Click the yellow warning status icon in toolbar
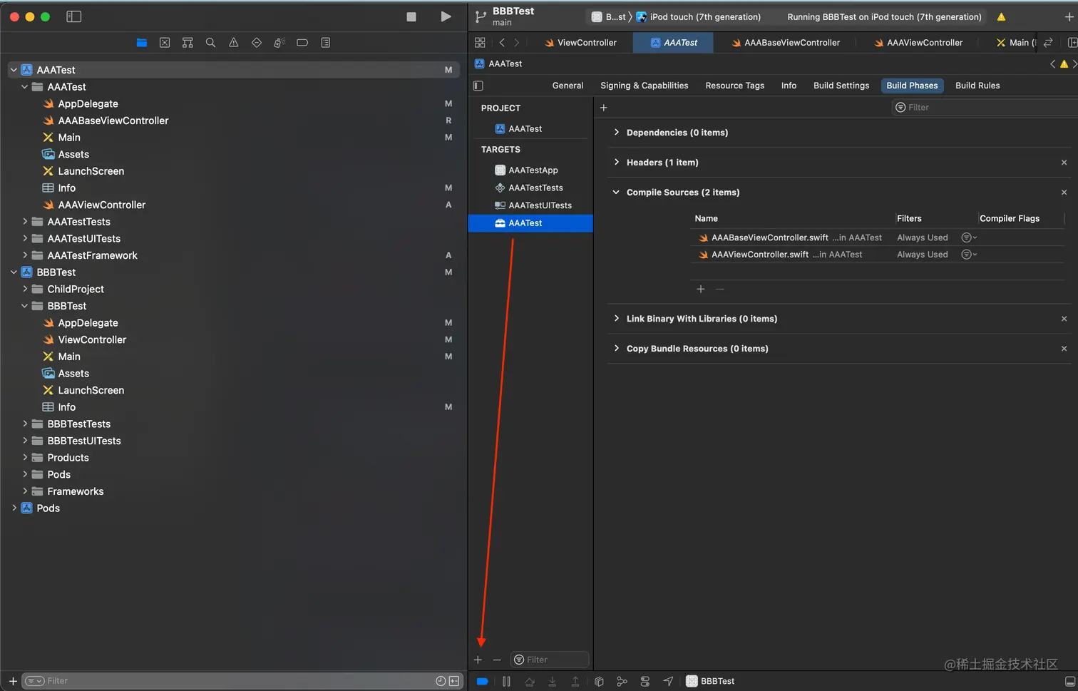 point(1001,17)
